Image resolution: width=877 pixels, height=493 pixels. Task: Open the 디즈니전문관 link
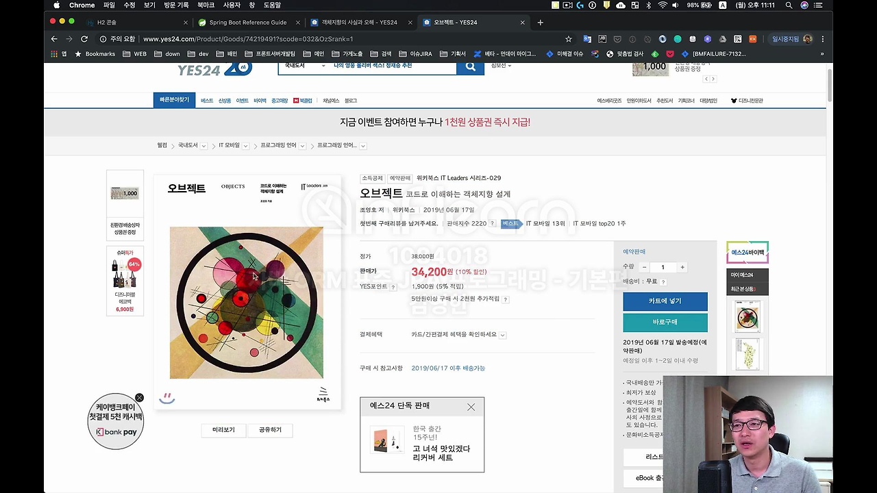tap(748, 101)
